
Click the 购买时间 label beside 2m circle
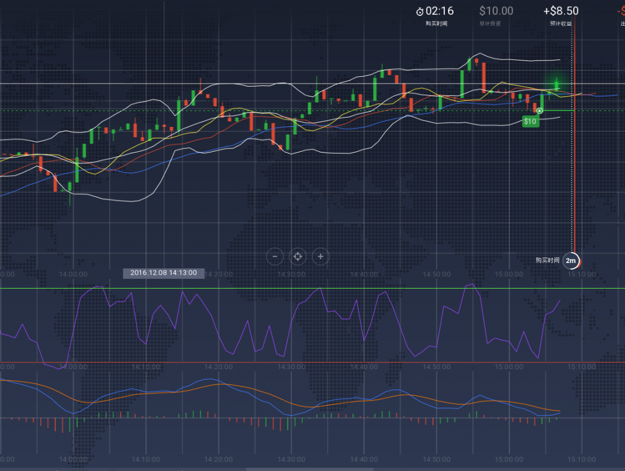pyautogui.click(x=547, y=261)
